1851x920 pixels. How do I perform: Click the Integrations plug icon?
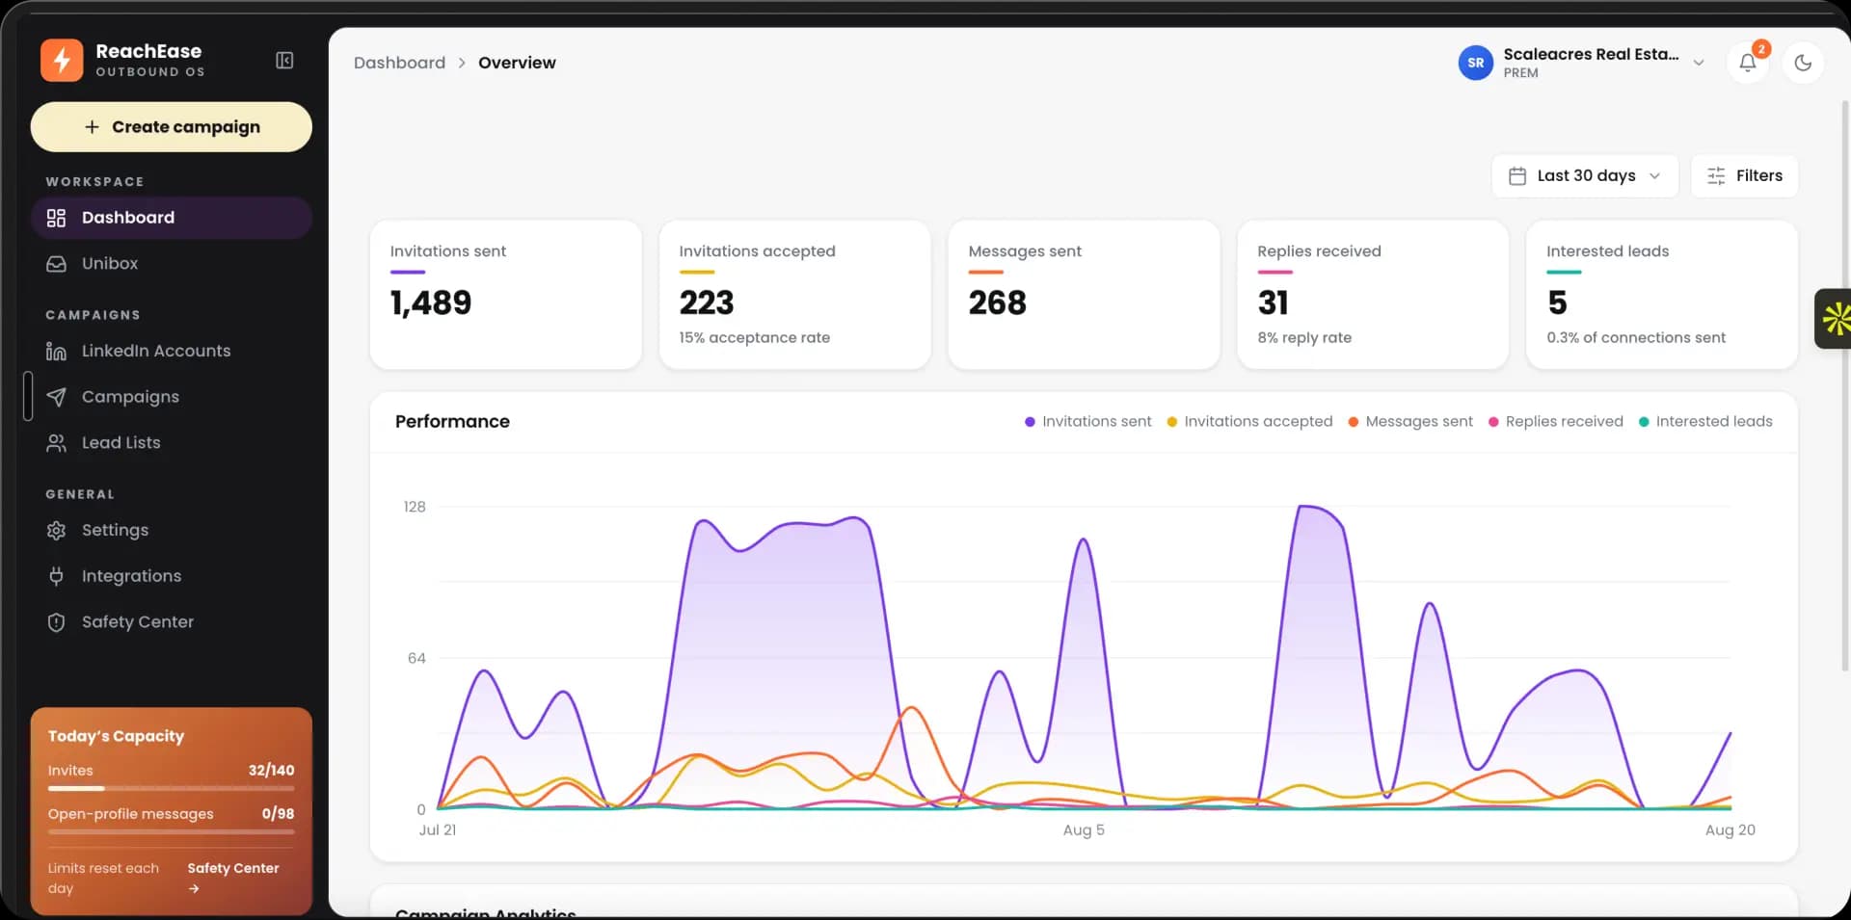[56, 576]
